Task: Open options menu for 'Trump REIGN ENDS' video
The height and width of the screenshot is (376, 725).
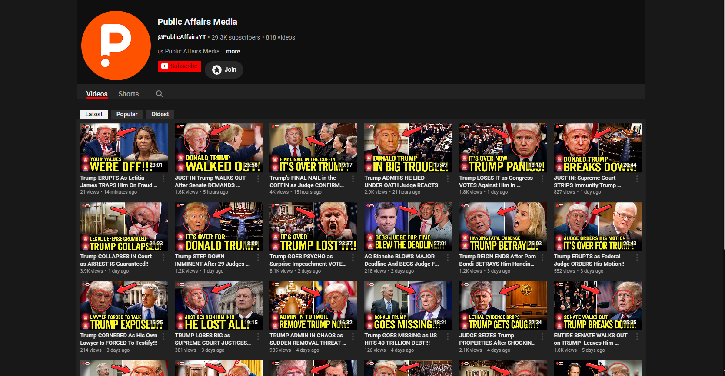Action: [542, 257]
